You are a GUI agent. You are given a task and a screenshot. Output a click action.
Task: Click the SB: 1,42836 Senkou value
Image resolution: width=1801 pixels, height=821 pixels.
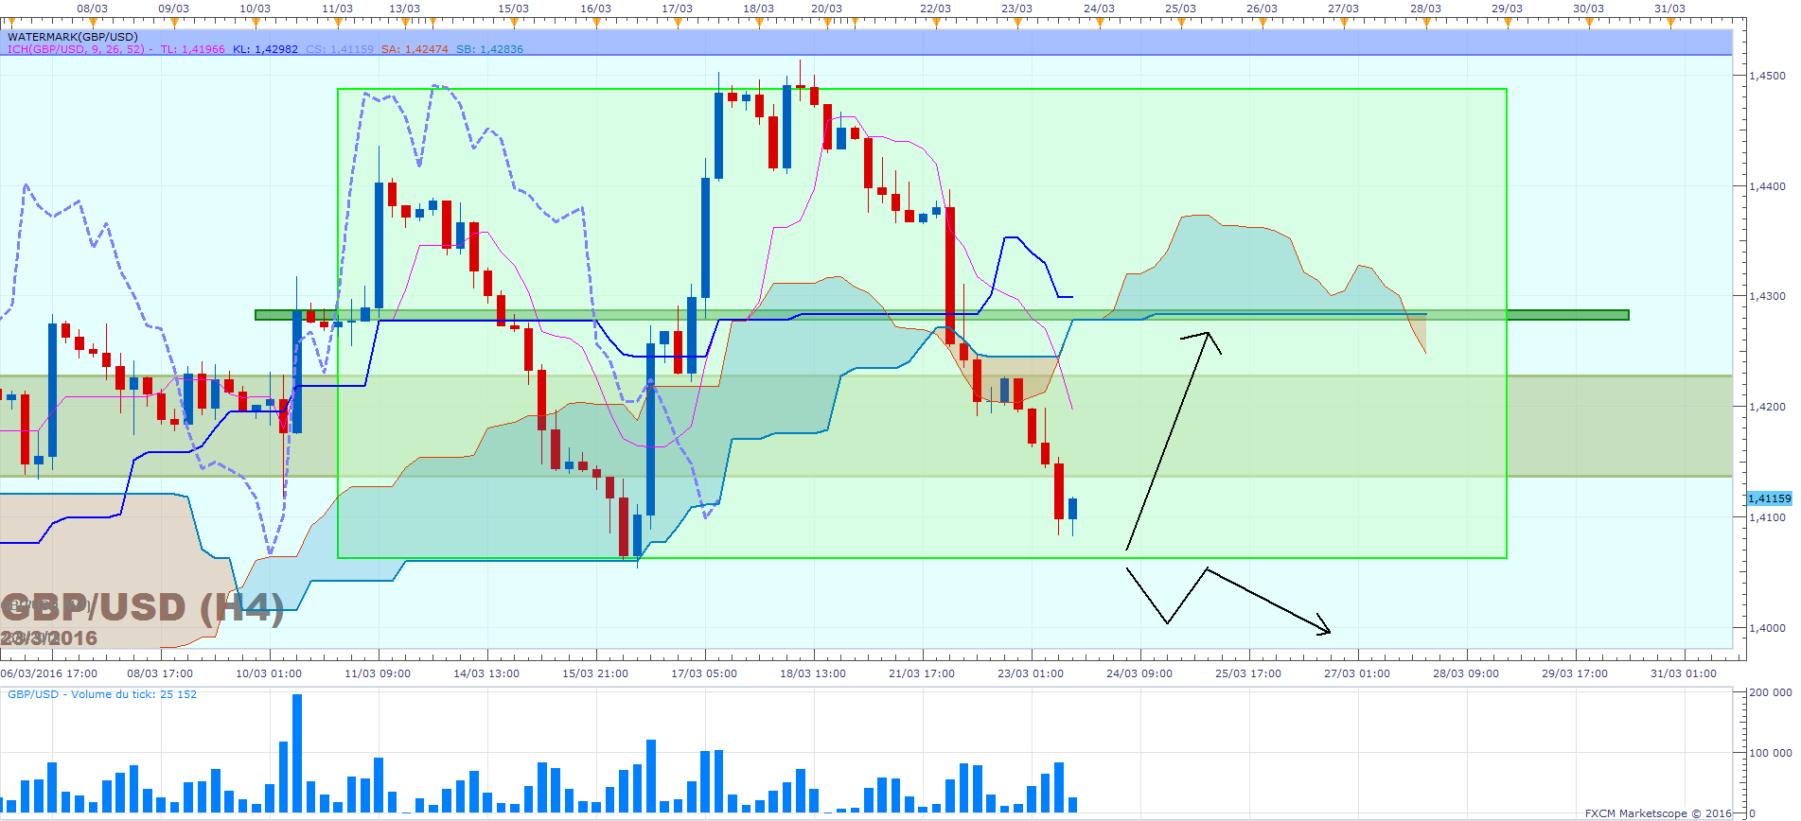489,49
